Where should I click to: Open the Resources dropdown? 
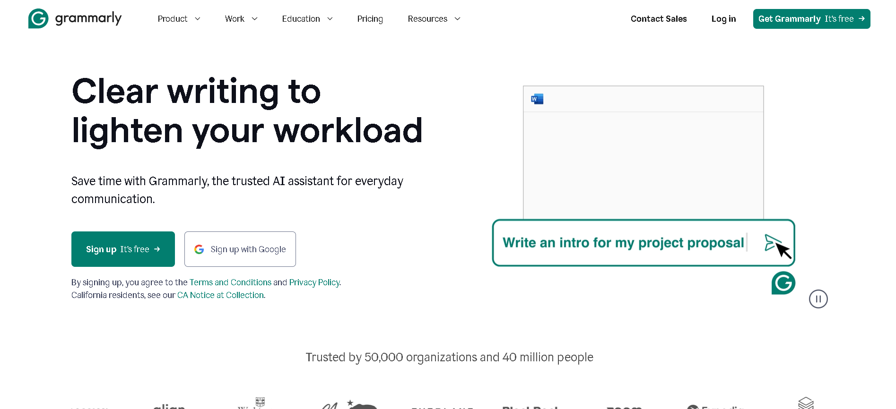(434, 19)
